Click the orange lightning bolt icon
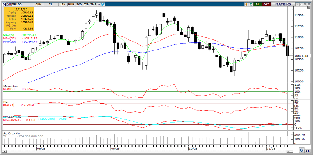This screenshot has height=155, width=313. coord(247,4)
